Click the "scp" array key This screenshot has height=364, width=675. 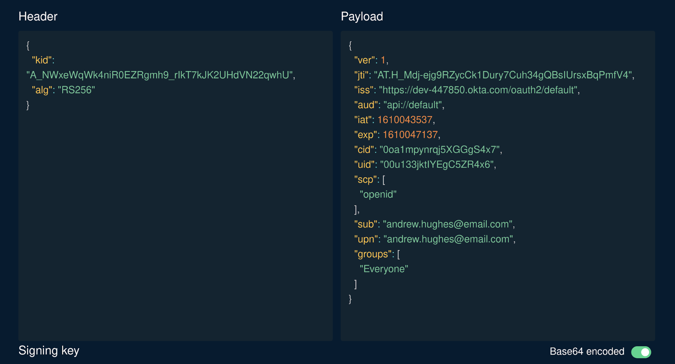tap(365, 179)
